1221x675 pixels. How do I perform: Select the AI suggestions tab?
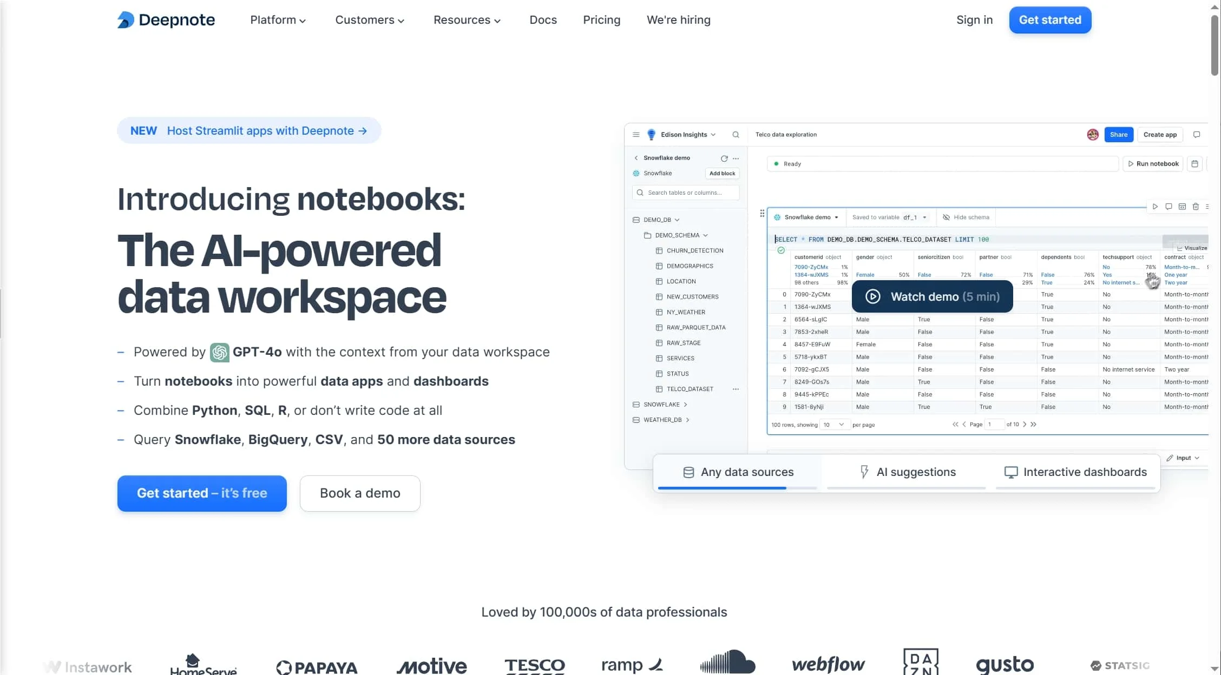click(907, 473)
